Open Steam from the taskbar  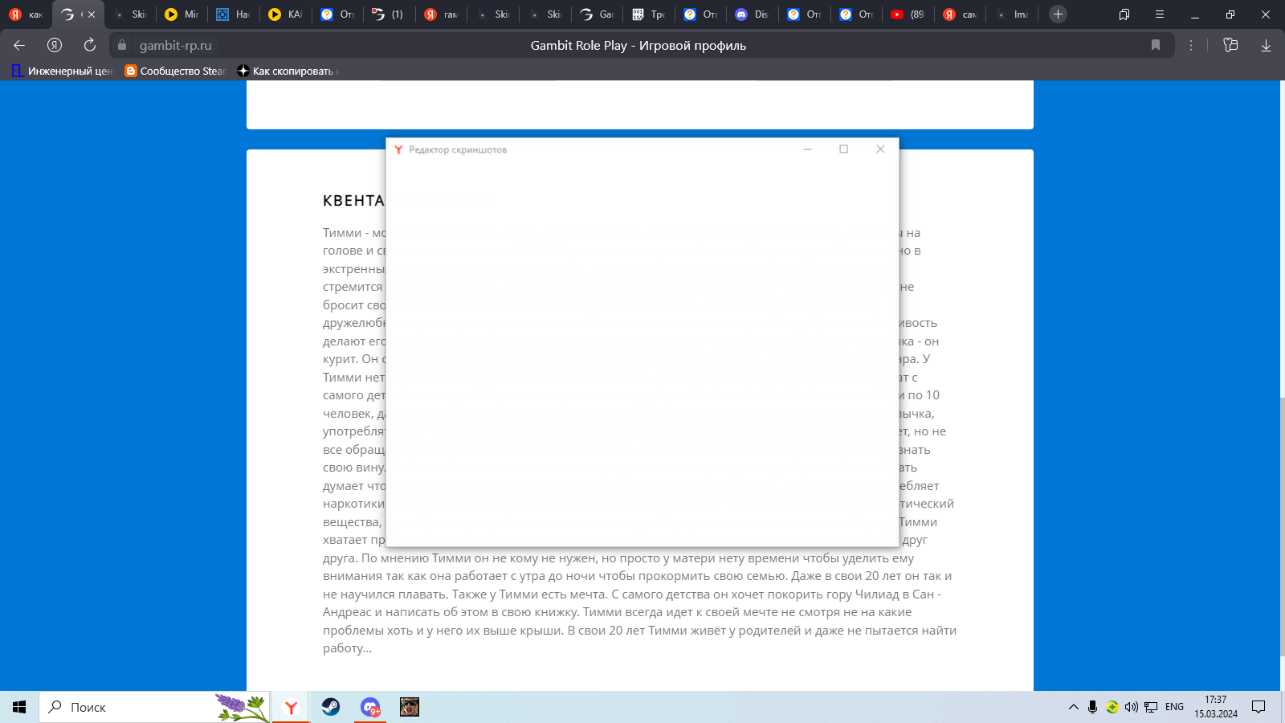[331, 707]
